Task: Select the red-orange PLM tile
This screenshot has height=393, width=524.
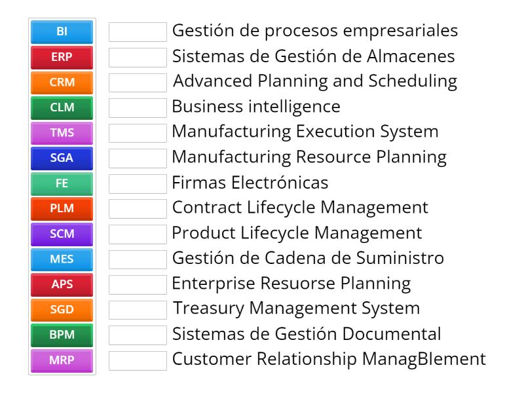Action: [x=62, y=208]
